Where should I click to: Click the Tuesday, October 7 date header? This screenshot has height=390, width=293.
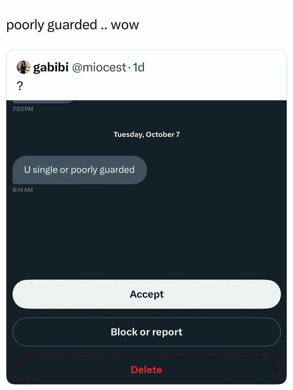[x=146, y=134]
